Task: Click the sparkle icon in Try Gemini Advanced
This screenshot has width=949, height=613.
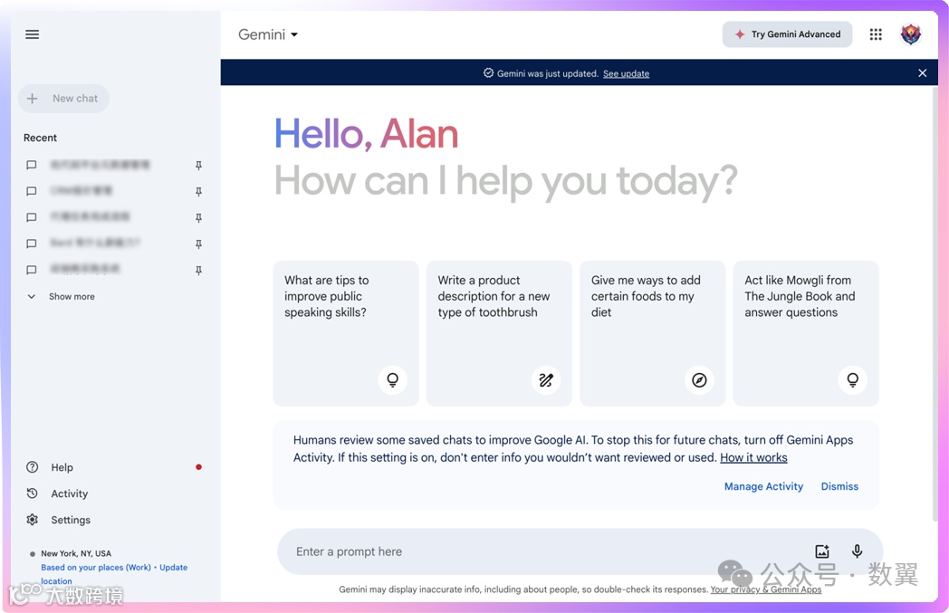Action: tap(740, 34)
